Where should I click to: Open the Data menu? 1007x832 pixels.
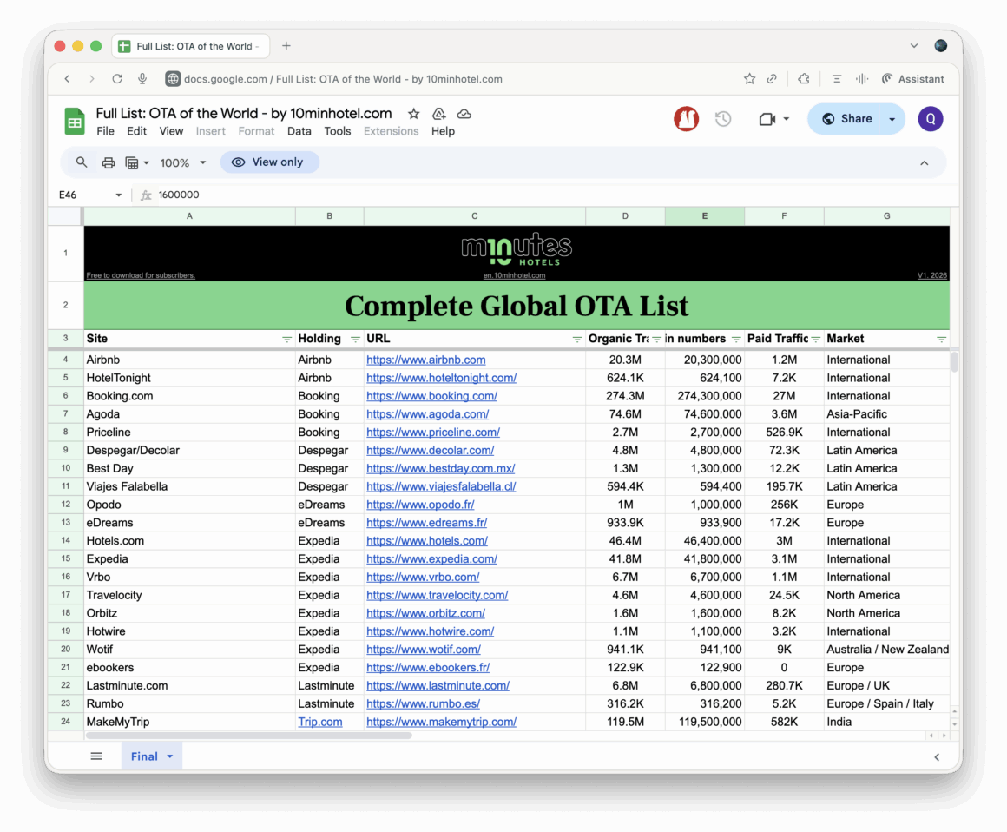299,131
